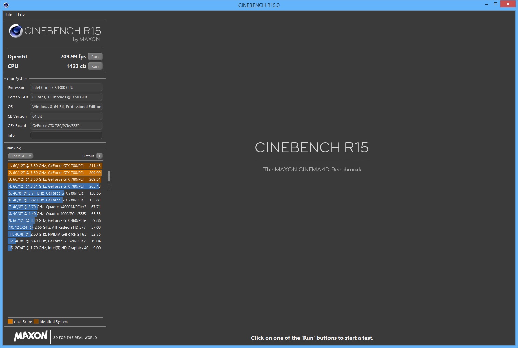
Task: Click the Info input field
Action: [66, 135]
